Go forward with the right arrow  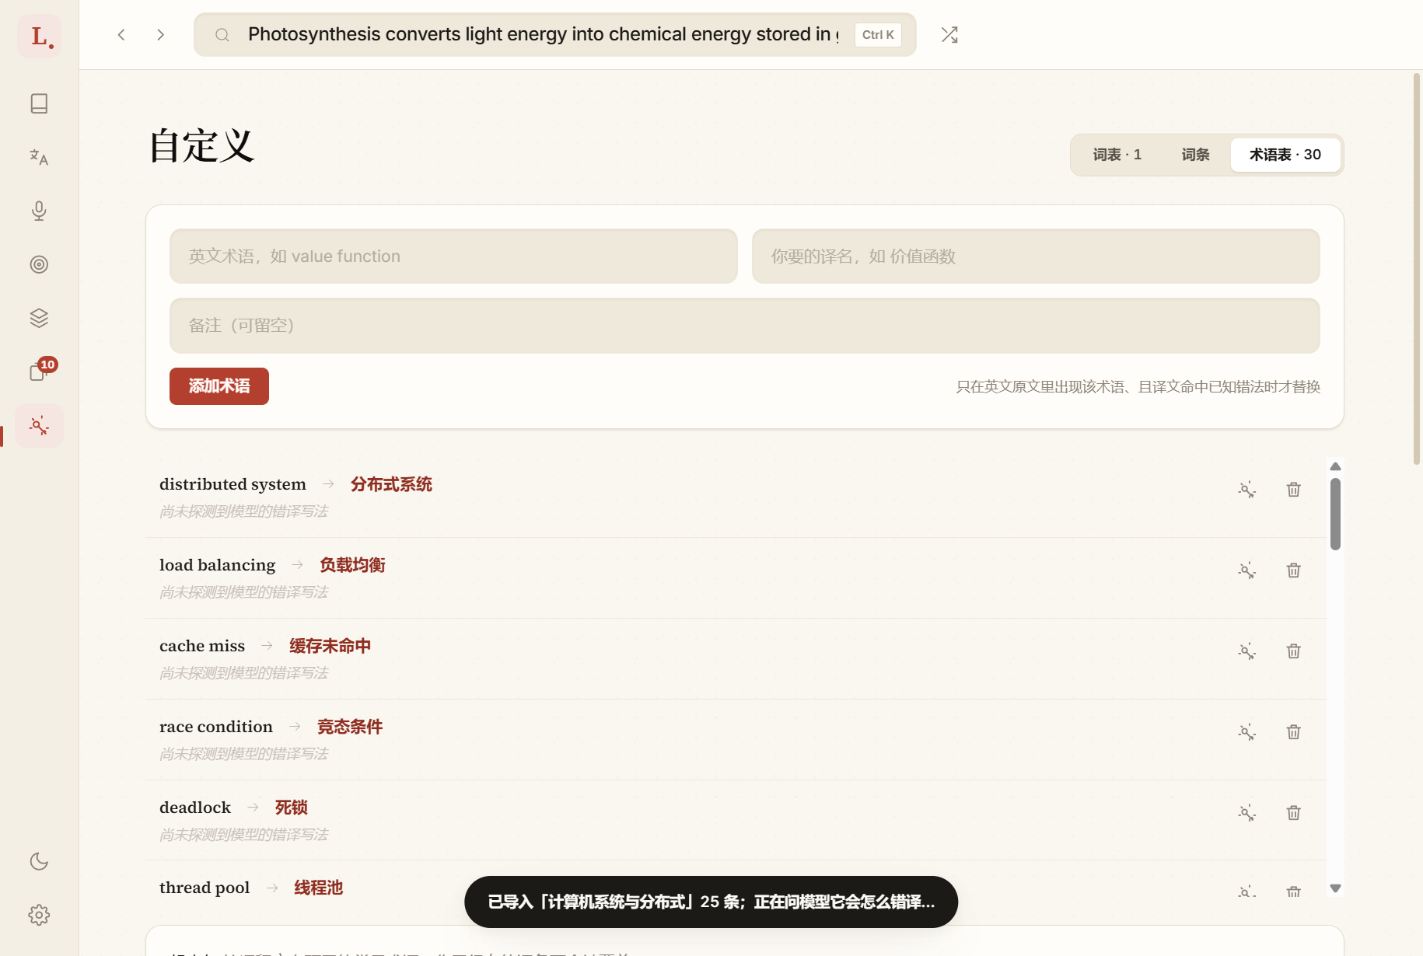(160, 35)
